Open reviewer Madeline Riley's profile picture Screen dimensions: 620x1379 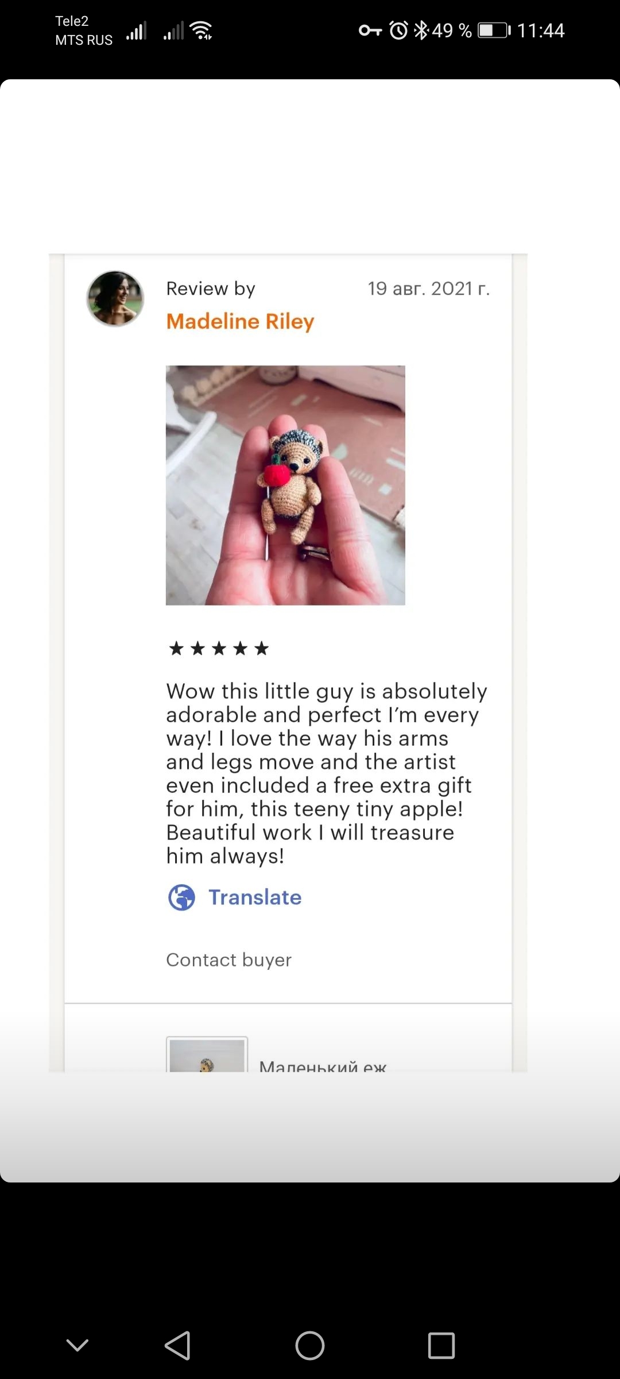point(115,299)
